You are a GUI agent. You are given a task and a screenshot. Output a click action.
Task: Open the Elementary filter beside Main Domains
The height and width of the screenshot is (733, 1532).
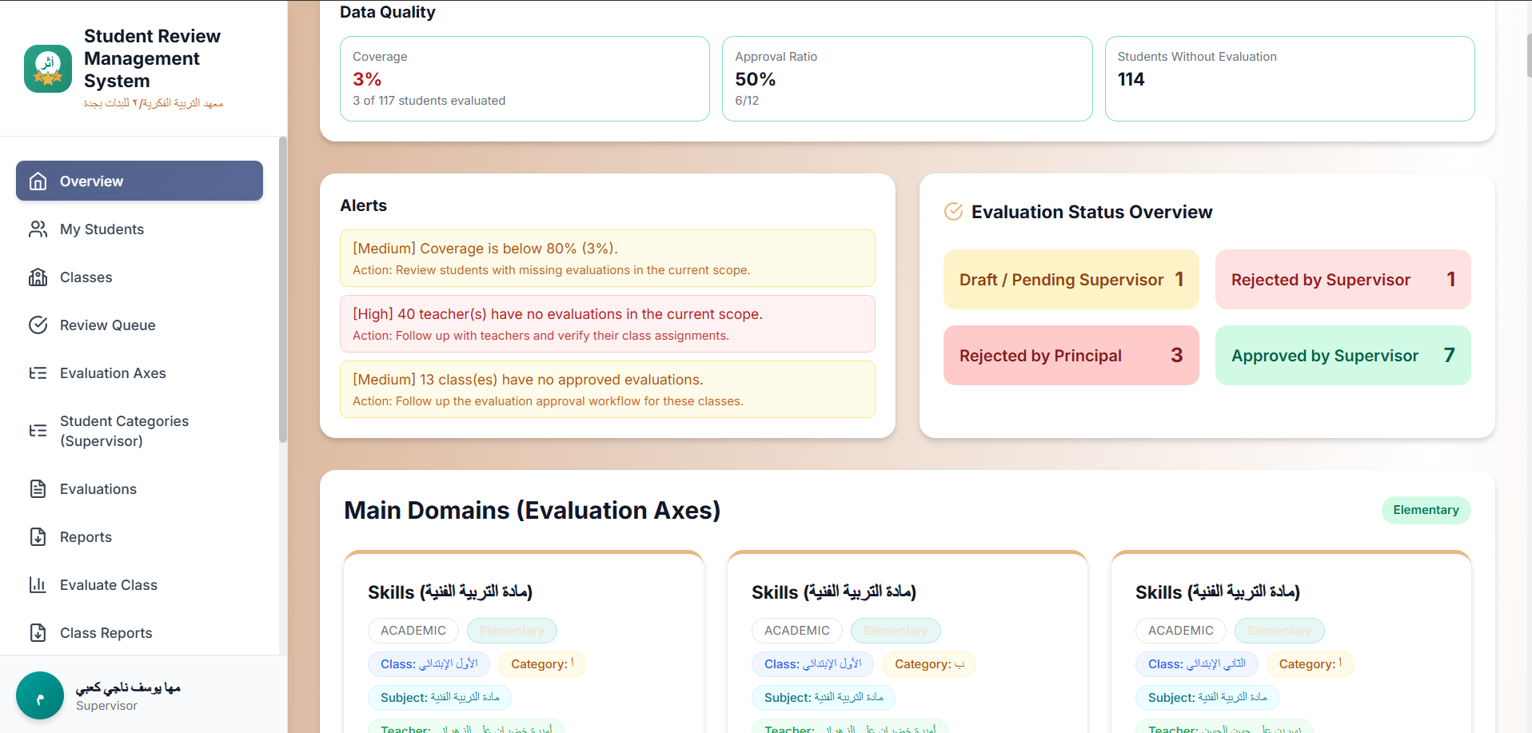pos(1426,510)
